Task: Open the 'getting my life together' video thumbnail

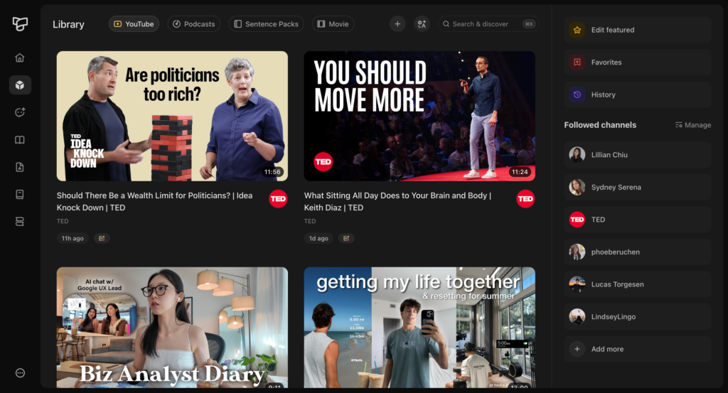Action: [x=419, y=327]
